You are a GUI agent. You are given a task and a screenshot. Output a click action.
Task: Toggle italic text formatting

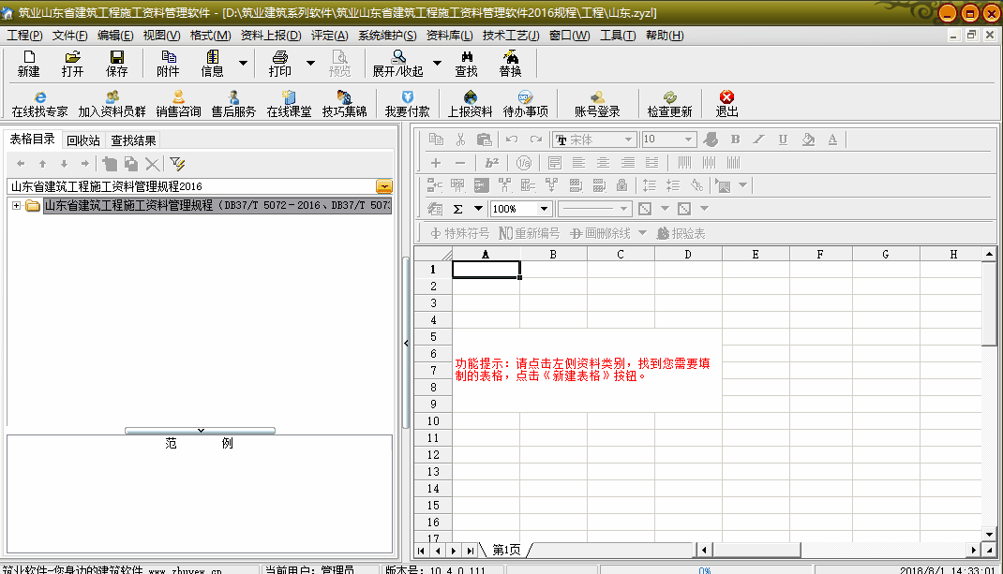click(x=759, y=140)
